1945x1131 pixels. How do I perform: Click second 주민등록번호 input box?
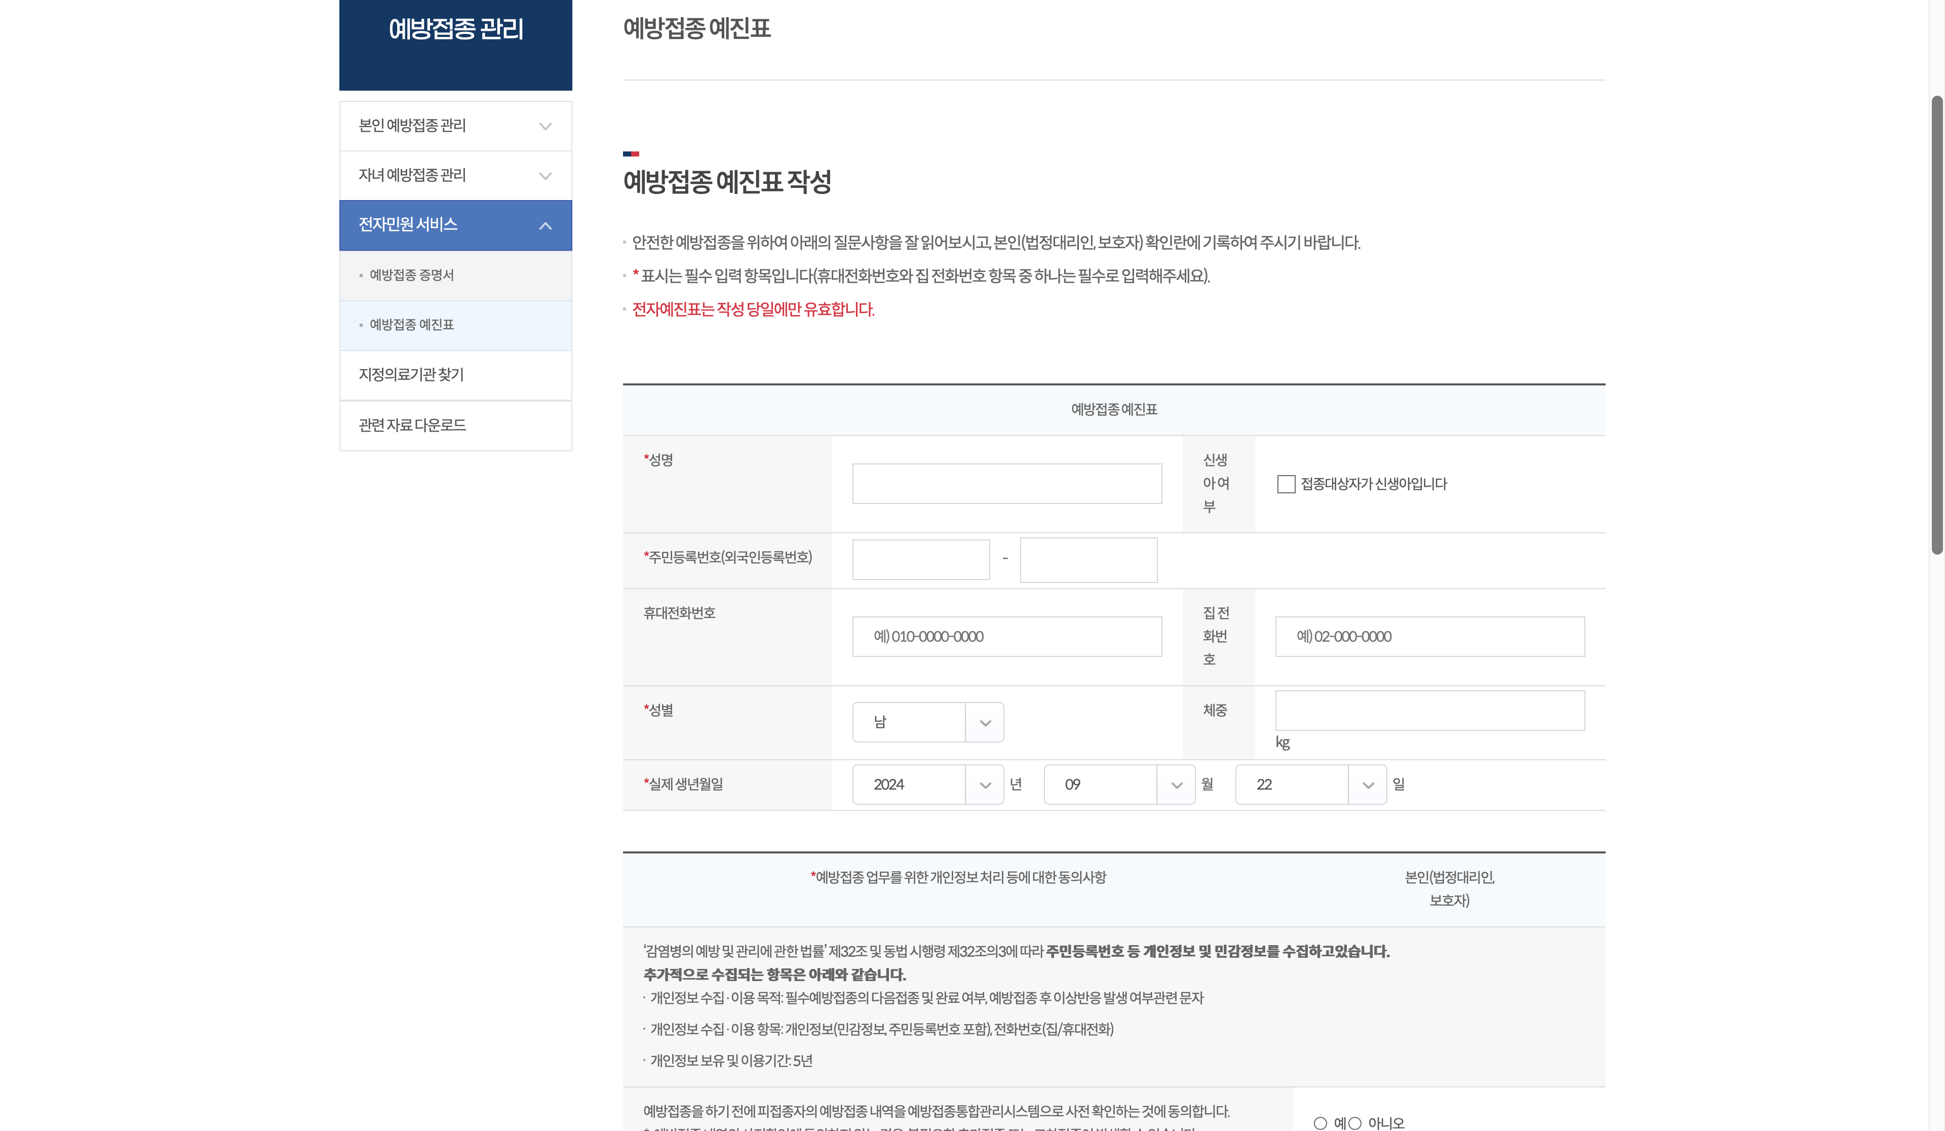pos(1087,560)
